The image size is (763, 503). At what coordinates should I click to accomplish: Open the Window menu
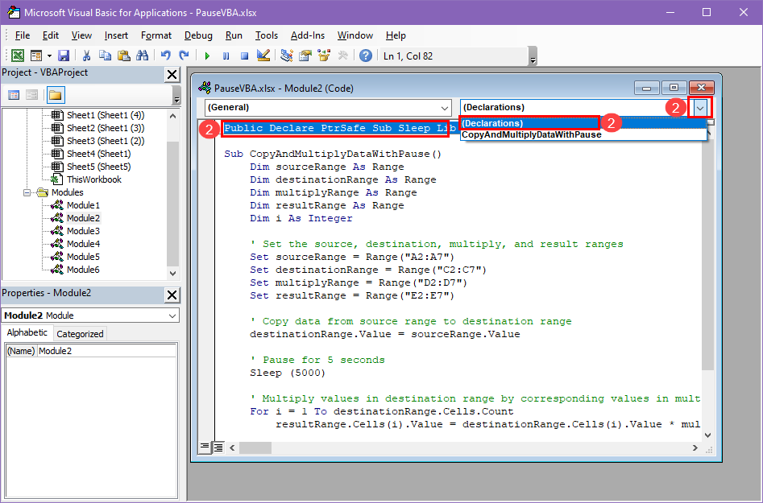pos(355,35)
